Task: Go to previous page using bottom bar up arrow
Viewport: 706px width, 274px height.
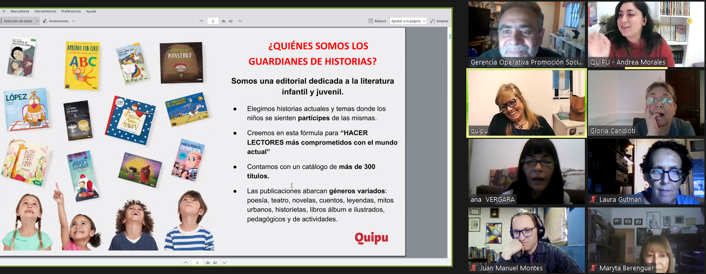Action: (x=186, y=263)
